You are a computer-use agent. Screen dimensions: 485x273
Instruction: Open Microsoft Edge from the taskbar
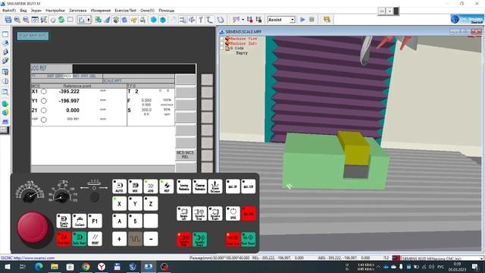39,266
